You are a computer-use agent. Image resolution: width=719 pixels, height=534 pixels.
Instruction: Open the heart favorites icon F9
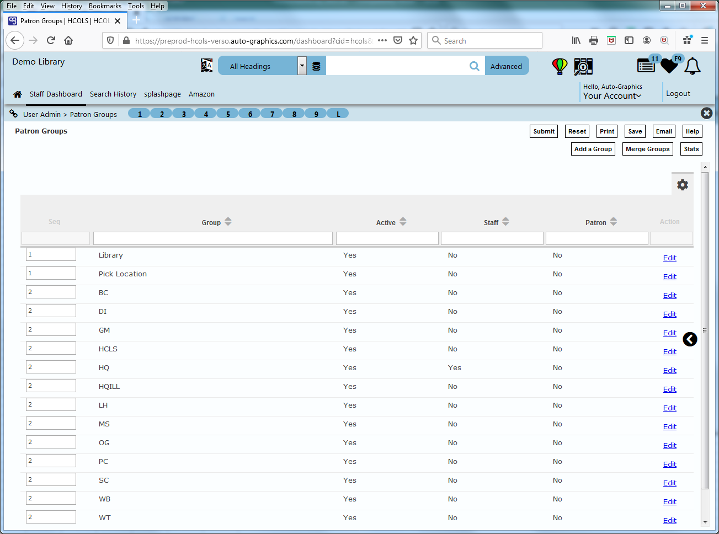(x=670, y=65)
